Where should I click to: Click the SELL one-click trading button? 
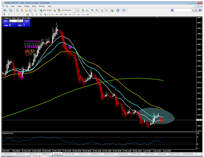pos(6,21)
